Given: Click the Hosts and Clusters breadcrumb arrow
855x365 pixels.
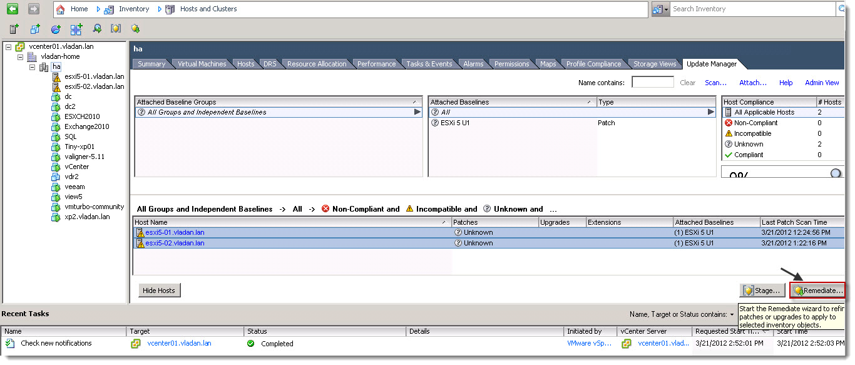Looking at the screenshot, I should click(159, 9).
